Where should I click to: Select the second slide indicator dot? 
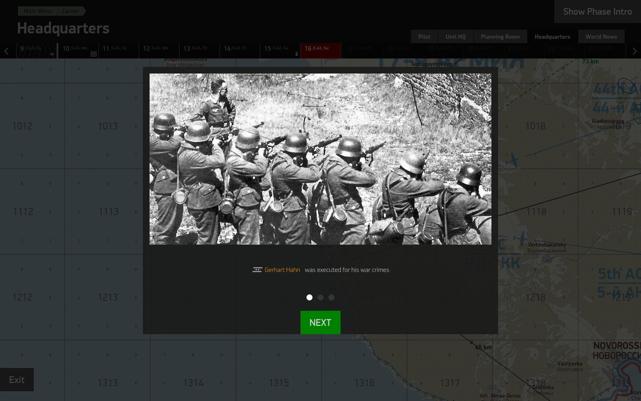320,297
